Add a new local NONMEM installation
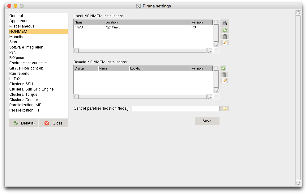 pyautogui.click(x=225, y=30)
